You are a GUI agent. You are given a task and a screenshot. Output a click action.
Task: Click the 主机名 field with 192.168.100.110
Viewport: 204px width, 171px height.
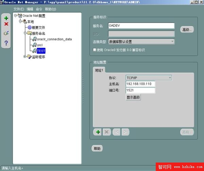140,84
